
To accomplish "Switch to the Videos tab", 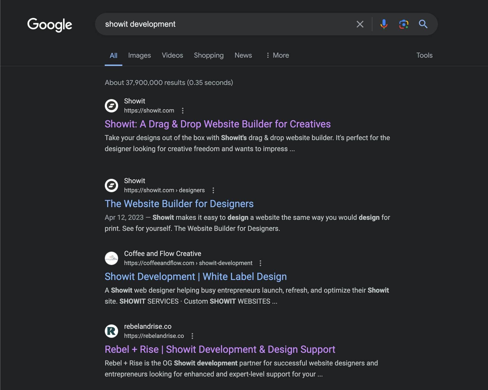I will click(172, 55).
